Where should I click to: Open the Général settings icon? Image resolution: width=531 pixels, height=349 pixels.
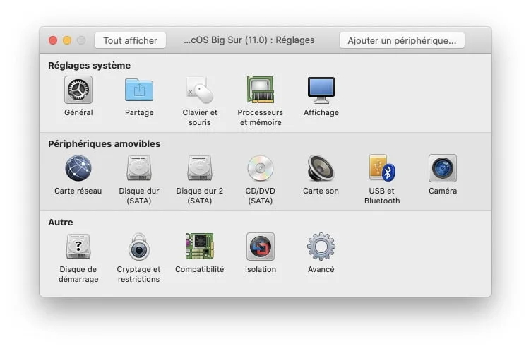(78, 90)
